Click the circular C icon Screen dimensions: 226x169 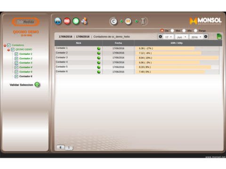pos(113,21)
